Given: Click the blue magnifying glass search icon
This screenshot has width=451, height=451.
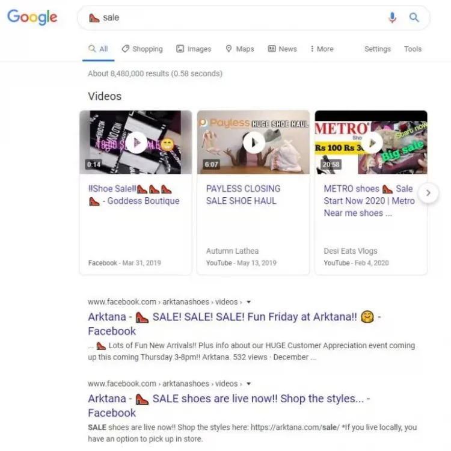Looking at the screenshot, I should (414, 17).
